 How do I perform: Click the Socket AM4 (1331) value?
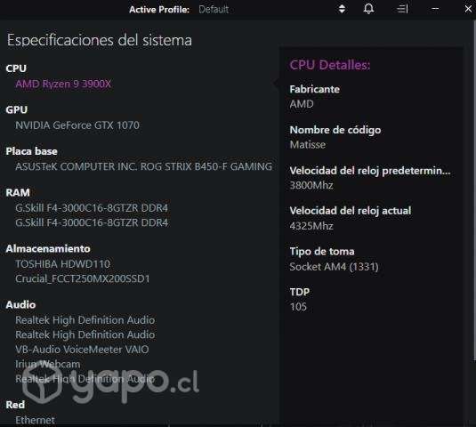click(x=334, y=267)
